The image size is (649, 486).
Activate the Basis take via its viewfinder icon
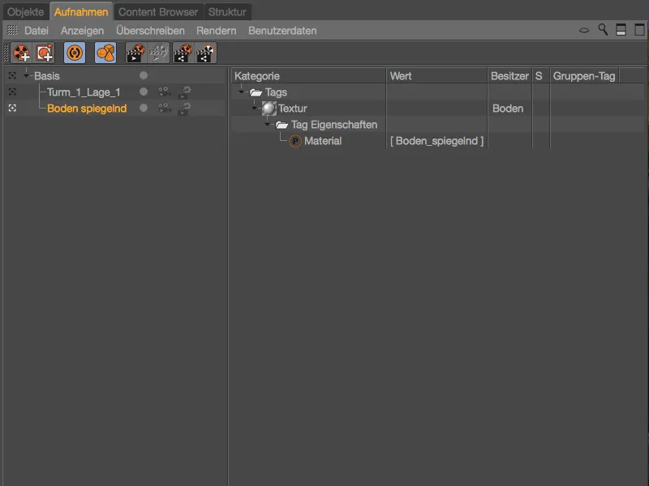(12, 75)
